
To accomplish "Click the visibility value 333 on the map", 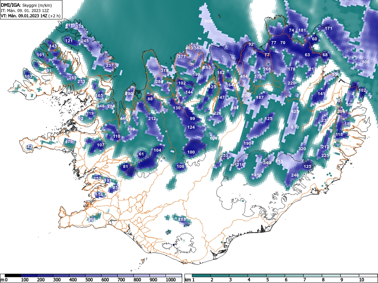I will point(79,26).
